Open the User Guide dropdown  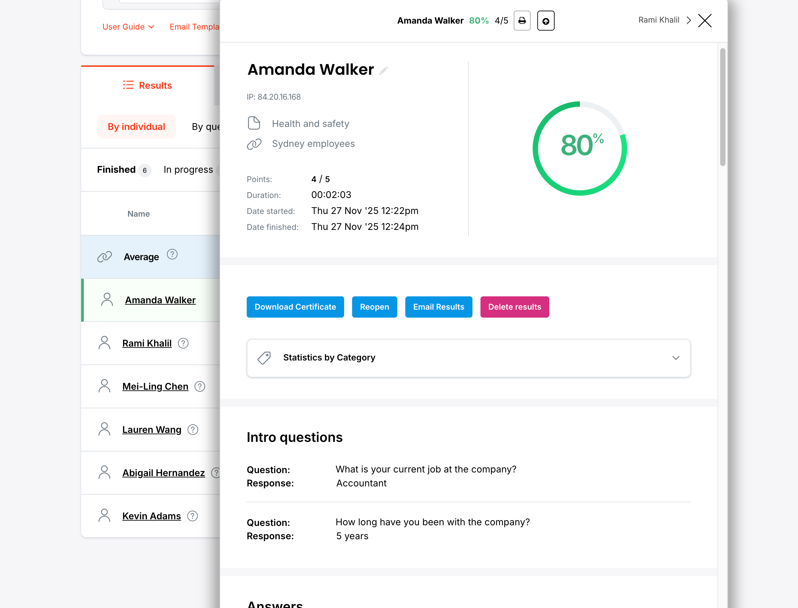(128, 27)
